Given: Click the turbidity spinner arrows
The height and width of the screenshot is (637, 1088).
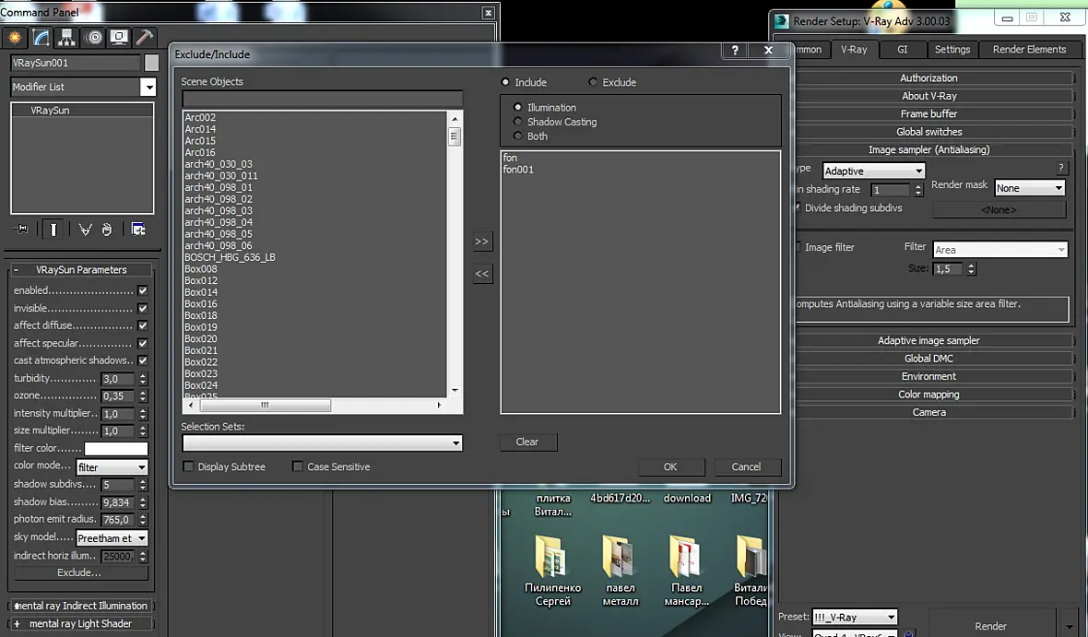Looking at the screenshot, I should pyautogui.click(x=143, y=379).
